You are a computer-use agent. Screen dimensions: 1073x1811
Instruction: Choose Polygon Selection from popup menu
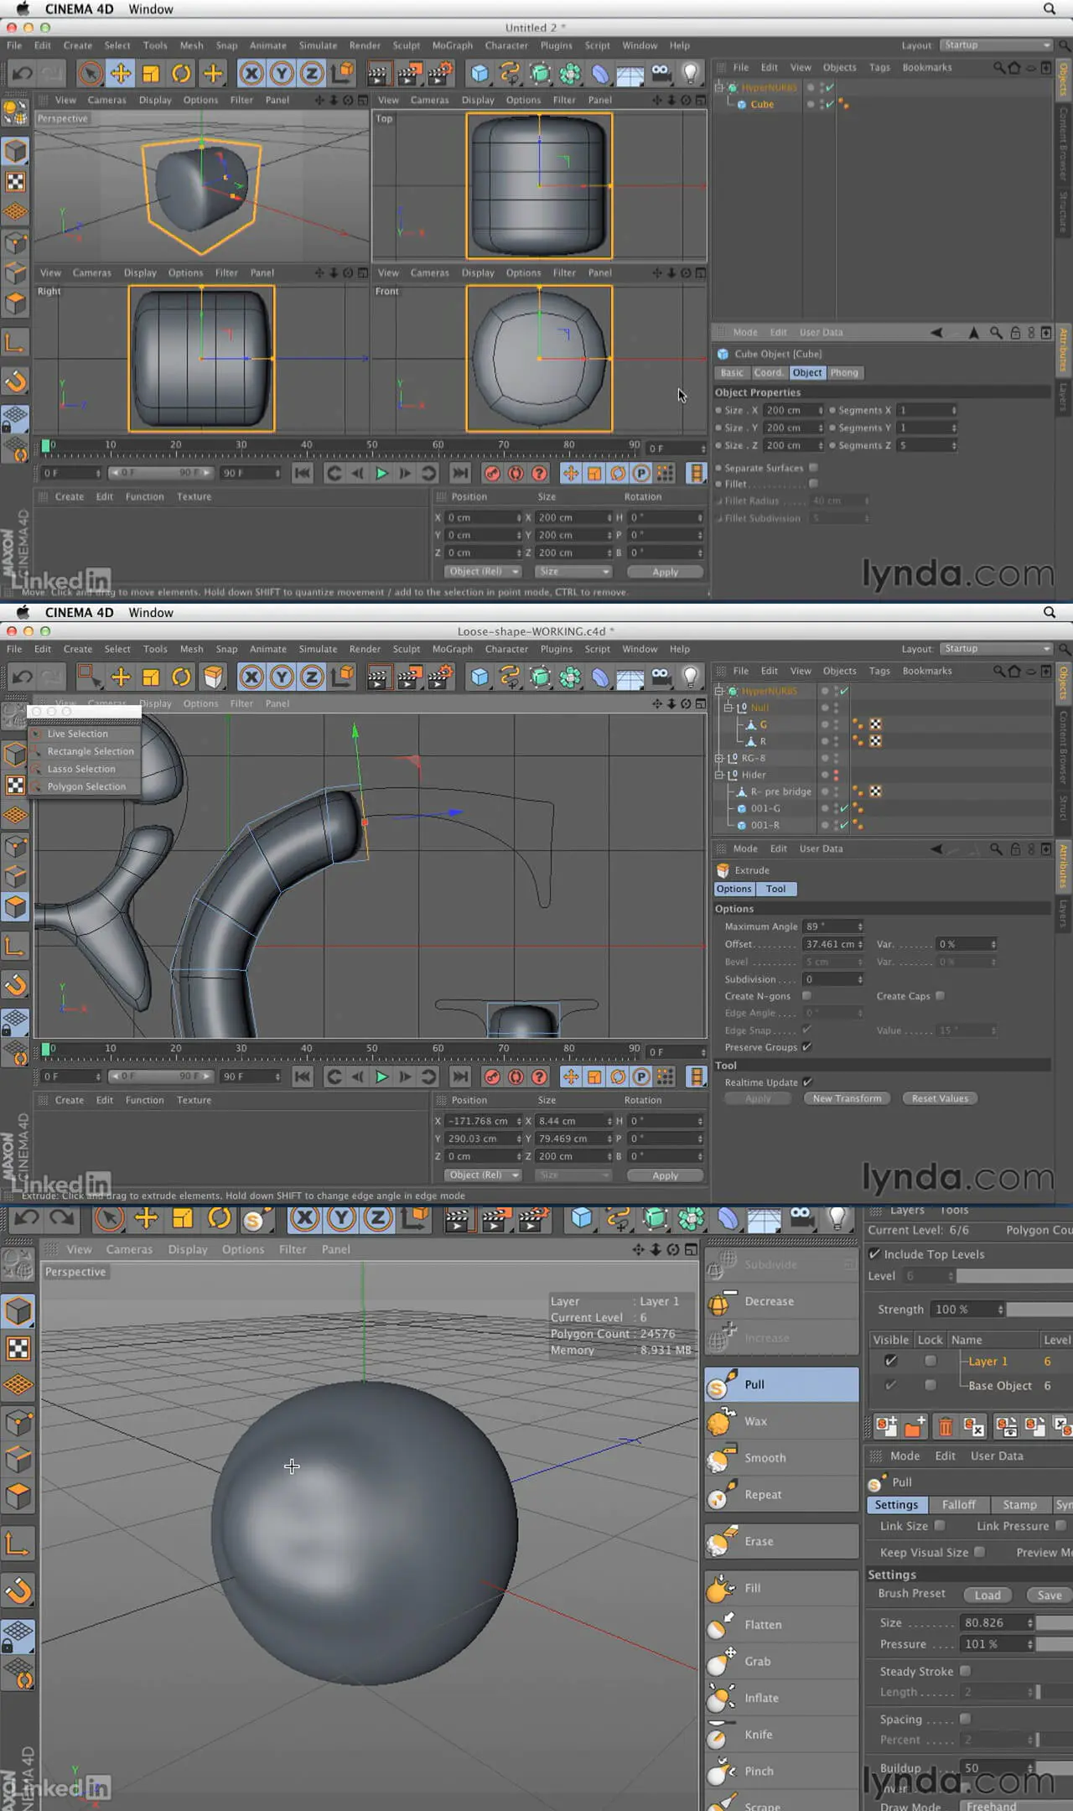pos(86,786)
